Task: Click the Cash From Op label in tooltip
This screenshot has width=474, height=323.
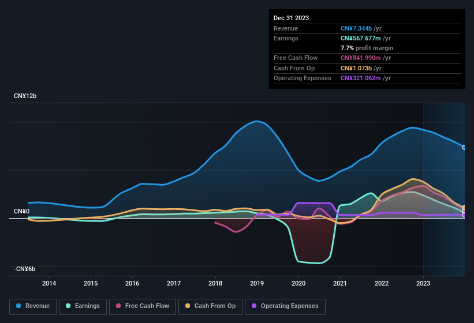Action: (x=294, y=68)
